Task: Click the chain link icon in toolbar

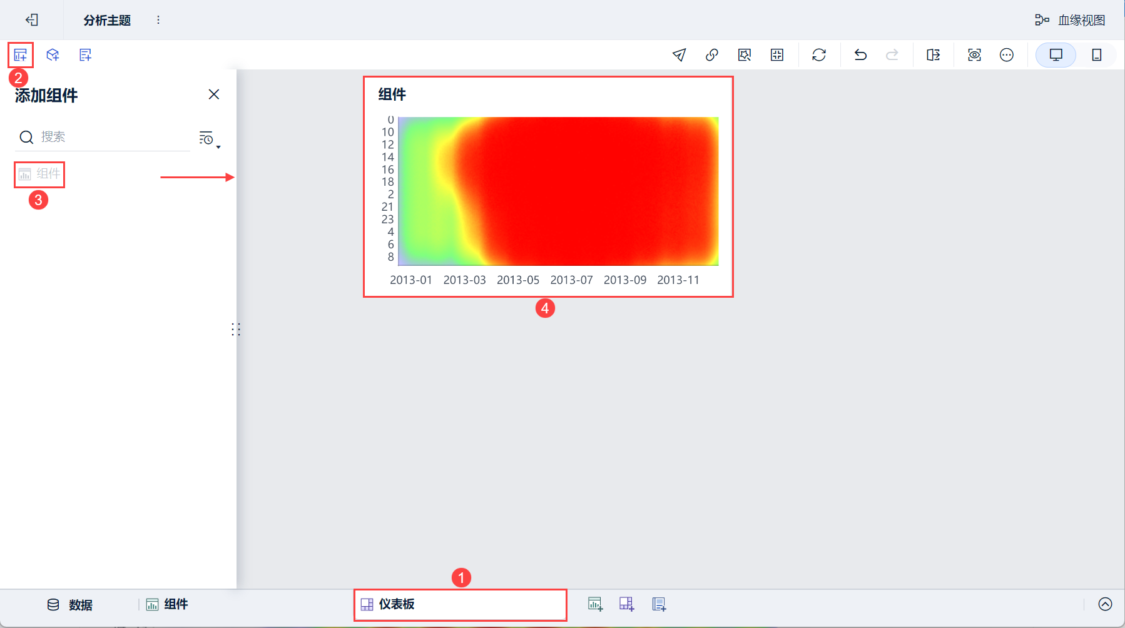Action: (x=711, y=55)
